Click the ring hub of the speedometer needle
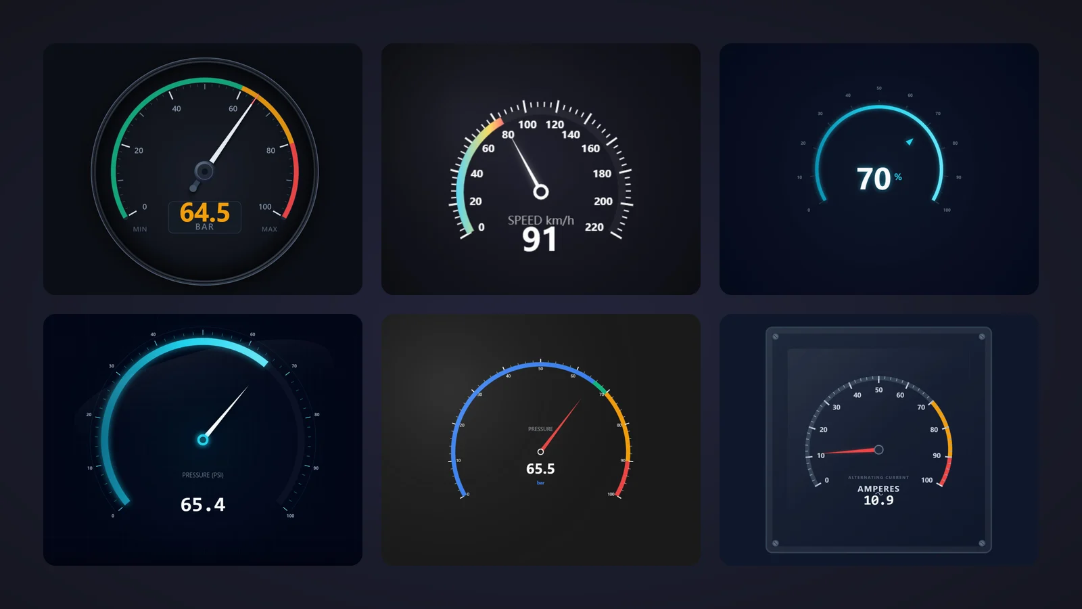1082x609 pixels. click(541, 192)
